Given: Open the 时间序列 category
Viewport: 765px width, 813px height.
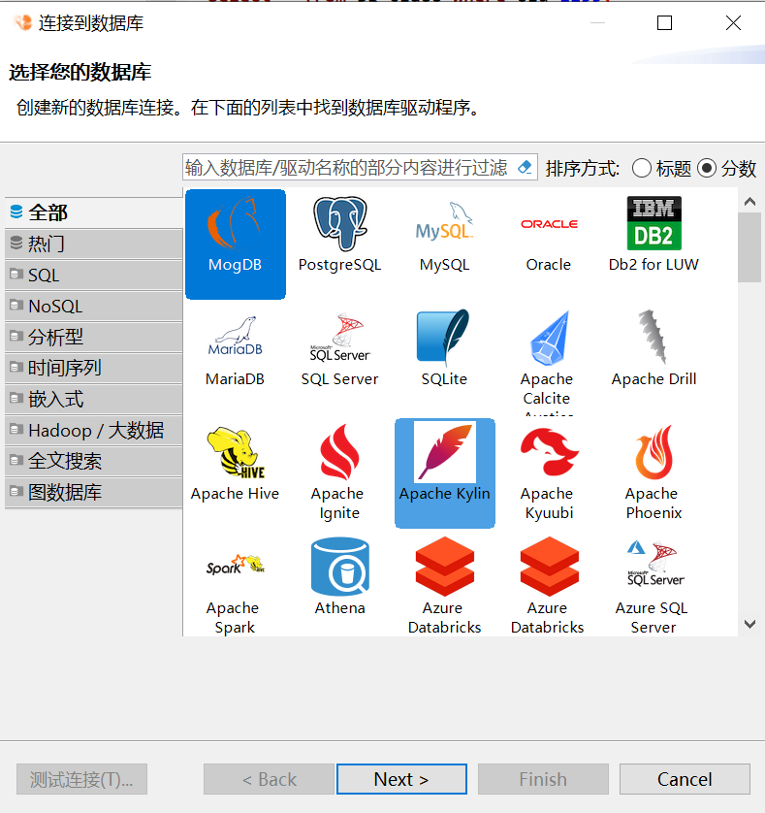Looking at the screenshot, I should (94, 368).
